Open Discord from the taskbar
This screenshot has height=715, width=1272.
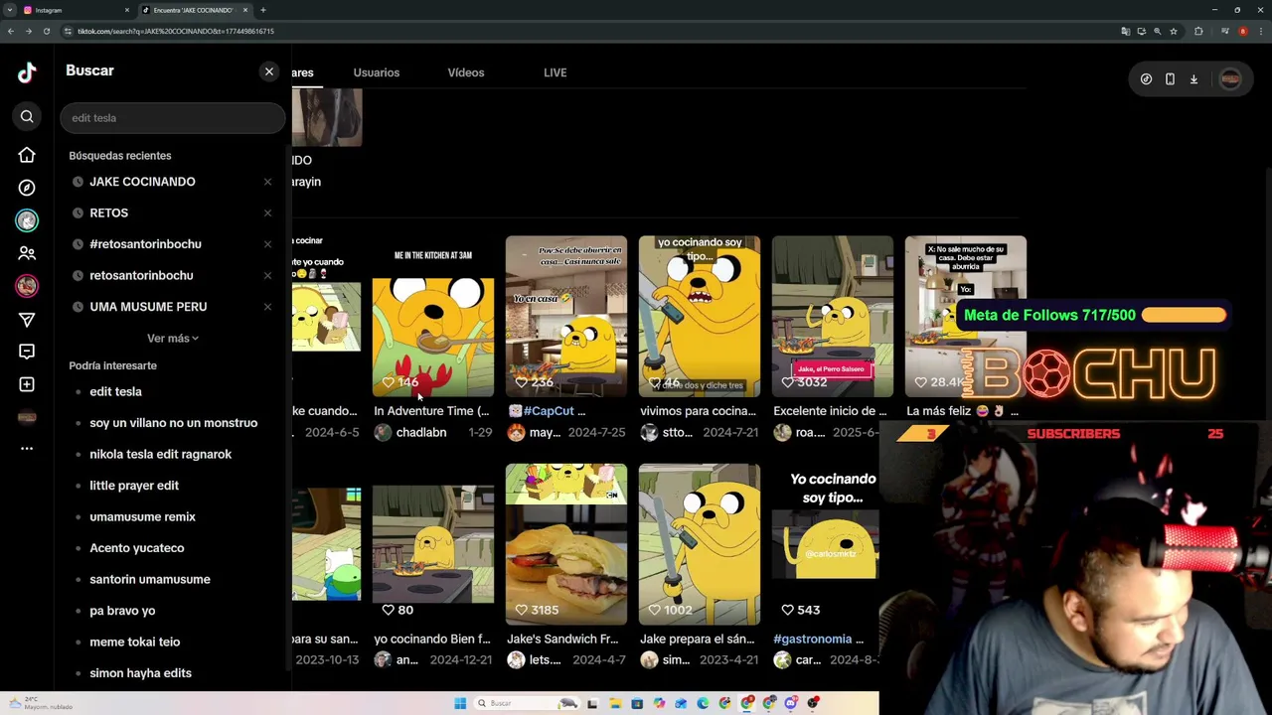point(790,703)
